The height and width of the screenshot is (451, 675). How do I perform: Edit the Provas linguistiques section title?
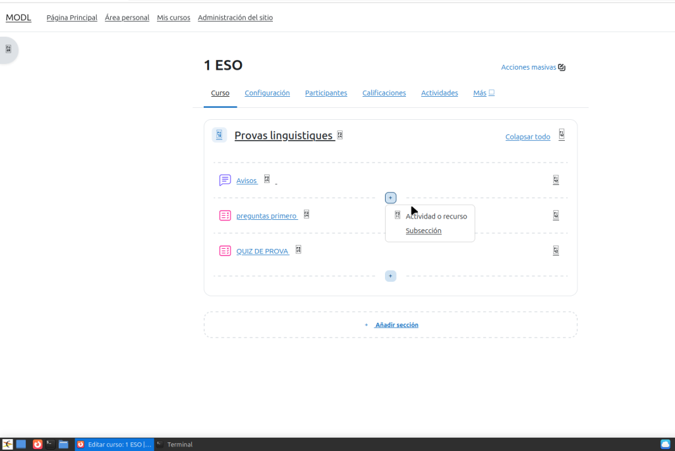[x=340, y=135]
